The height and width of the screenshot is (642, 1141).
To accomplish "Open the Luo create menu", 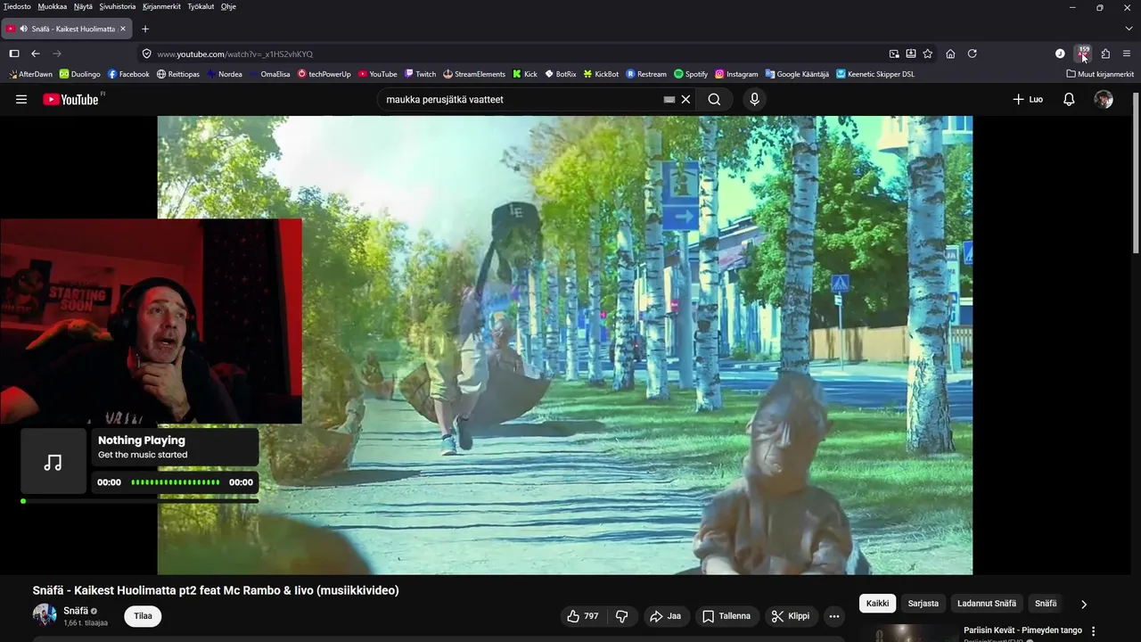I will [x=1028, y=99].
